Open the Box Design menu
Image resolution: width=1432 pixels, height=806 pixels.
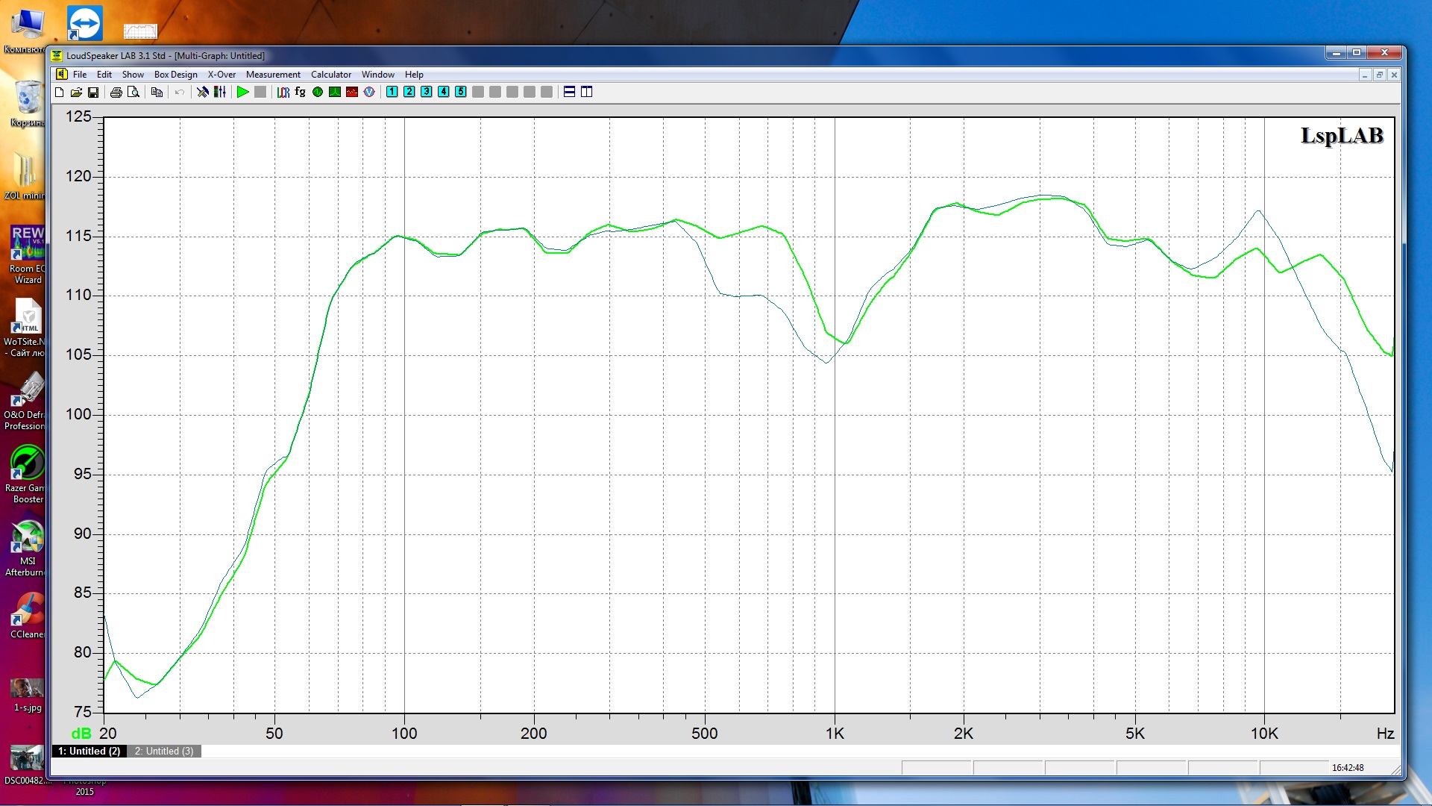pos(176,75)
